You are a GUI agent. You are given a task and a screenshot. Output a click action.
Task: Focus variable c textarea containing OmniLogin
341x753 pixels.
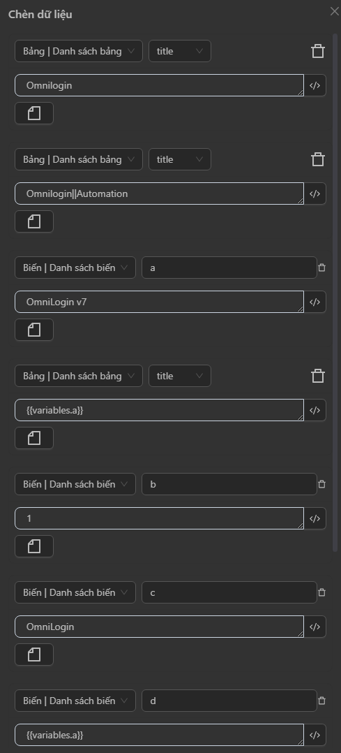point(159,627)
